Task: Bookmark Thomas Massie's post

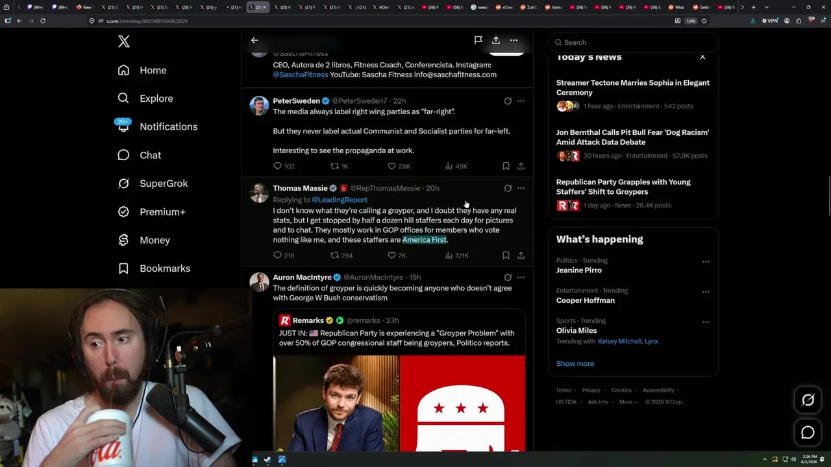Action: [506, 256]
